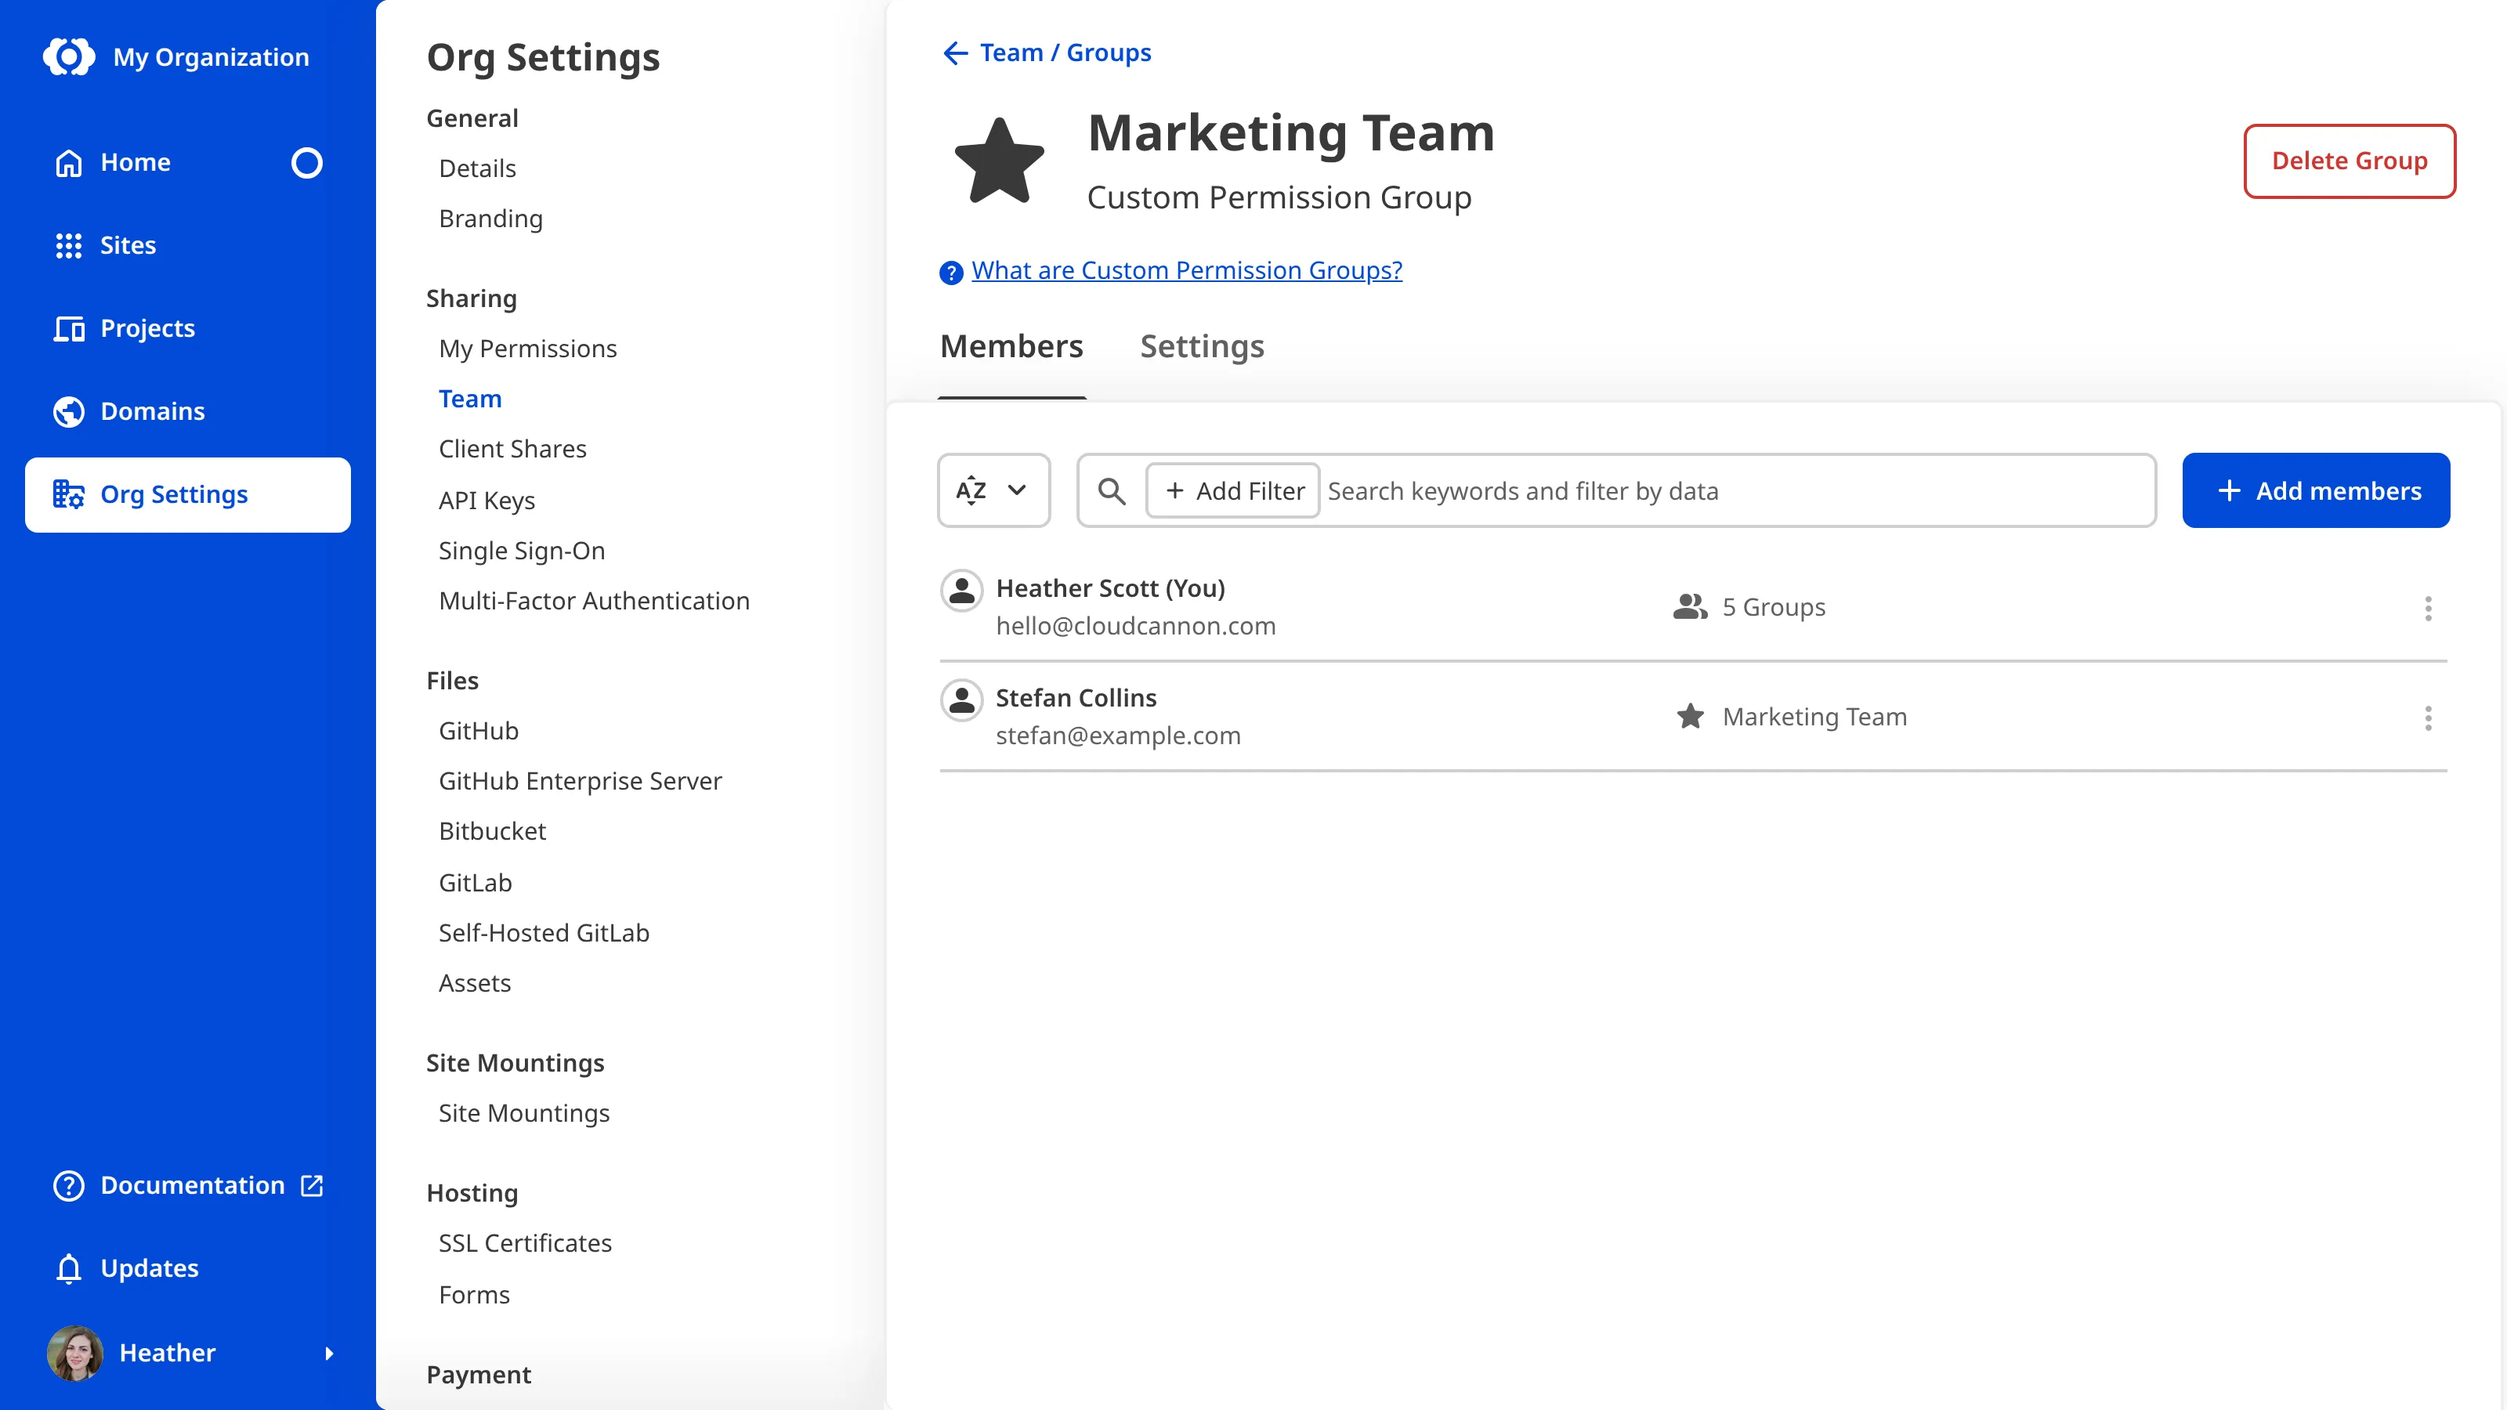Open Sites in the sidebar
Viewport: 2507px width, 1410px height.
[x=188, y=245]
